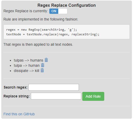Viewport: 134px width, 120px height.
Task: Click 'That regex is then applied' sentence
Action: tap(38, 44)
